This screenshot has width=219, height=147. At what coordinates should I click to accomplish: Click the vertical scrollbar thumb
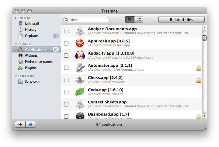[204, 38]
